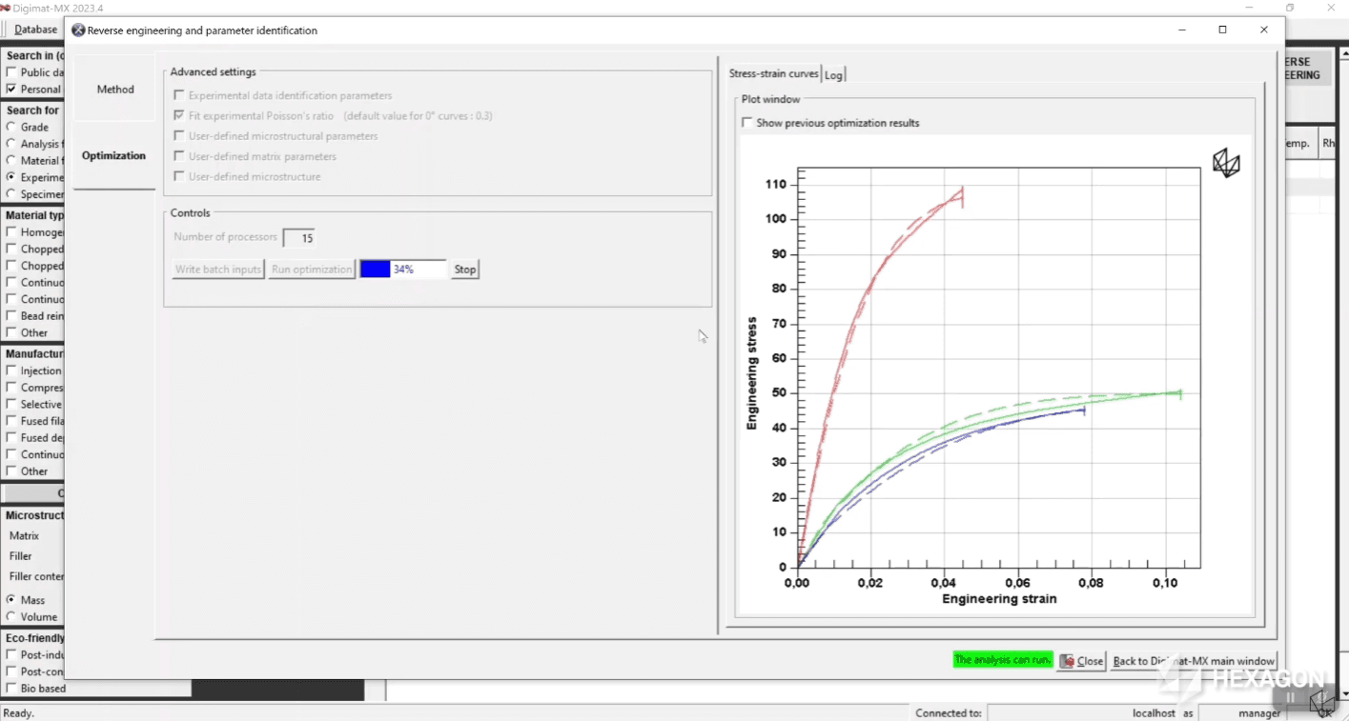This screenshot has height=721, width=1349.
Task: Click the Number of processors field
Action: pos(296,237)
